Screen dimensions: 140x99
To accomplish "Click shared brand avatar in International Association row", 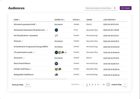I will (x=56, y=30).
